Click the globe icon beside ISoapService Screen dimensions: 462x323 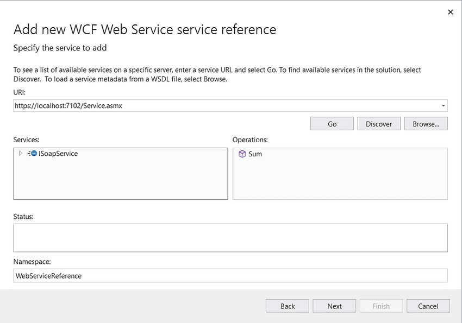pos(33,154)
